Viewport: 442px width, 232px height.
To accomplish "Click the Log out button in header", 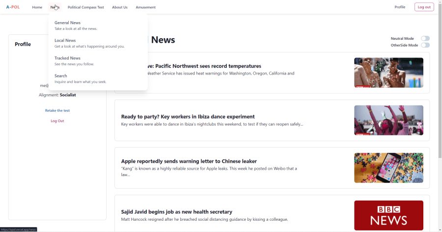I will tap(424, 7).
